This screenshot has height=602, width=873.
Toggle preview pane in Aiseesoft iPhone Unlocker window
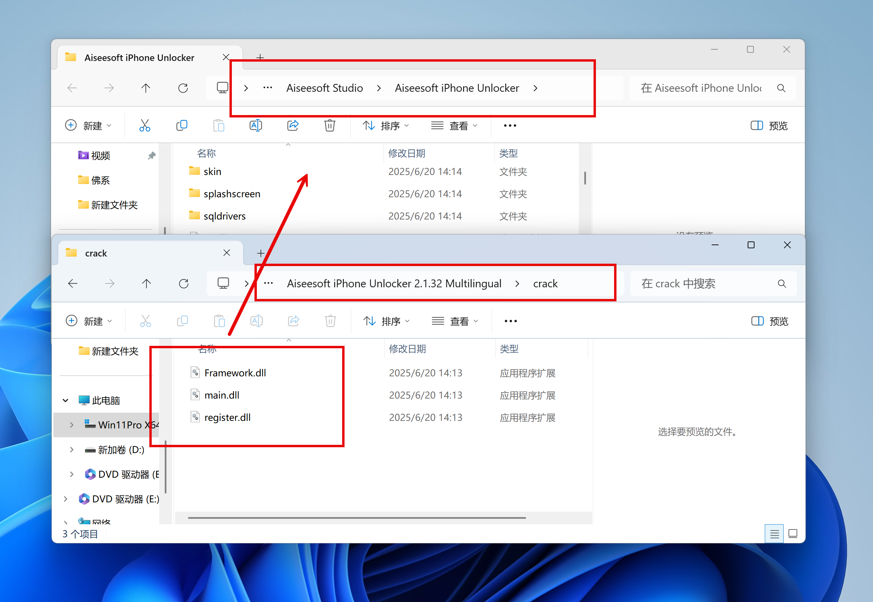coord(769,125)
